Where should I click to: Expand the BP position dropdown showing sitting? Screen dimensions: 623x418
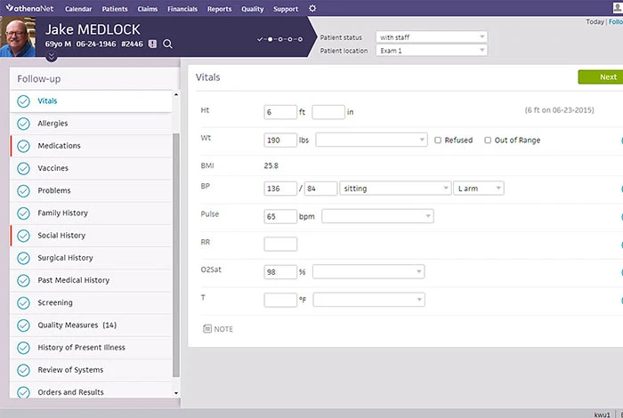pos(395,189)
